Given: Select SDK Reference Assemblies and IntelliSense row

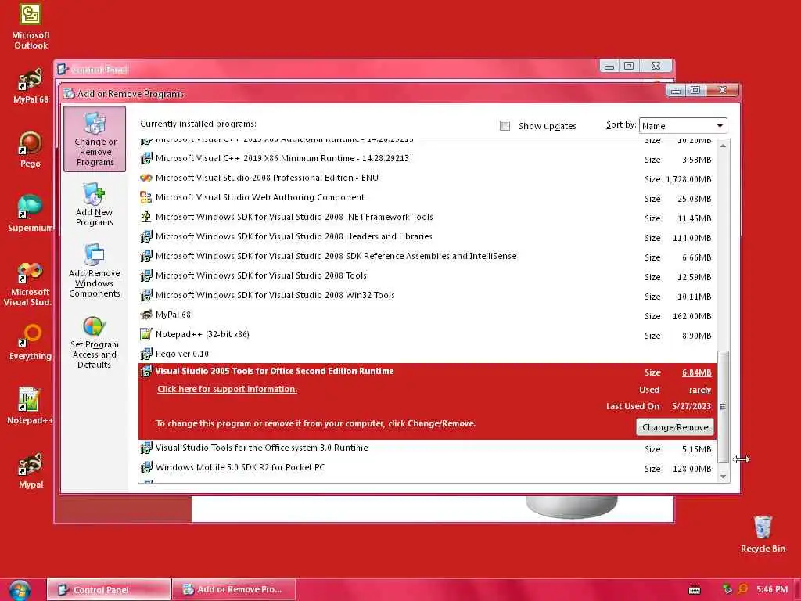Looking at the screenshot, I should pos(427,256).
